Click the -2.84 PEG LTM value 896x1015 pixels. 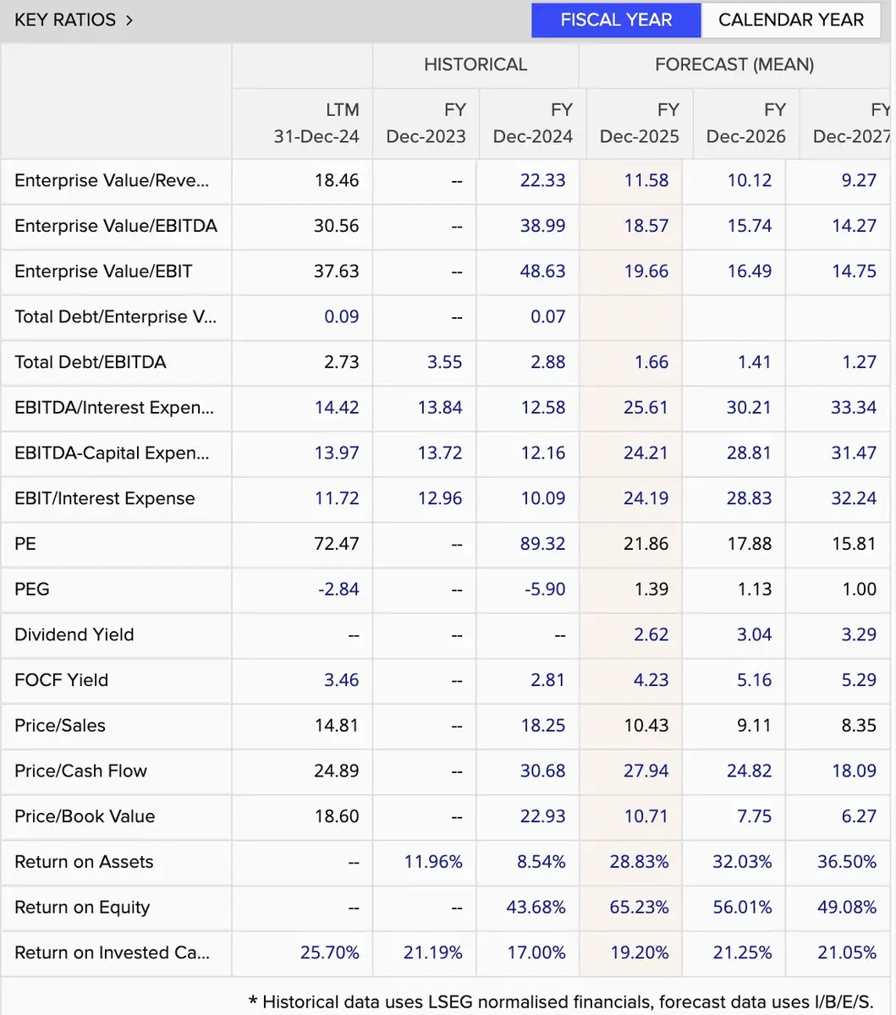[338, 589]
